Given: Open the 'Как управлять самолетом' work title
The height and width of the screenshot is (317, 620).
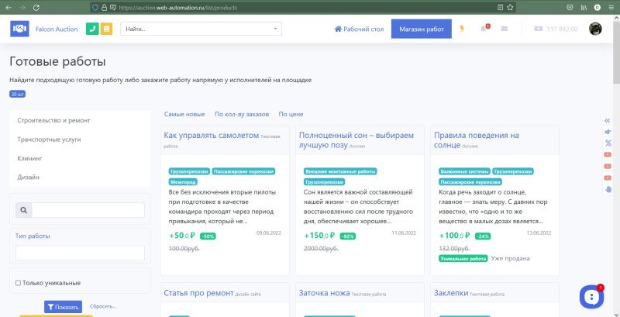Looking at the screenshot, I should (211, 135).
